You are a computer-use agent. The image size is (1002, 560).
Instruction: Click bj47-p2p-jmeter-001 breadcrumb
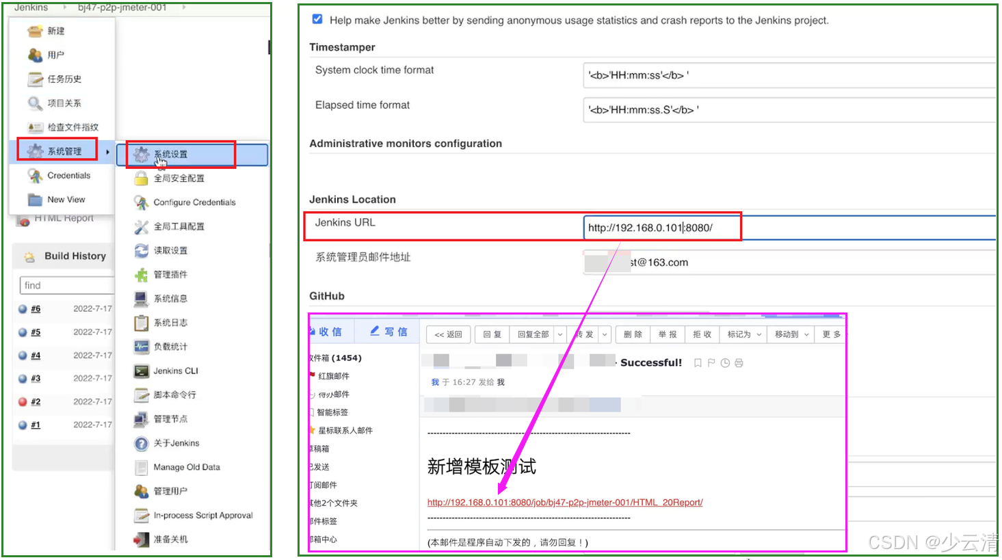coord(122,8)
